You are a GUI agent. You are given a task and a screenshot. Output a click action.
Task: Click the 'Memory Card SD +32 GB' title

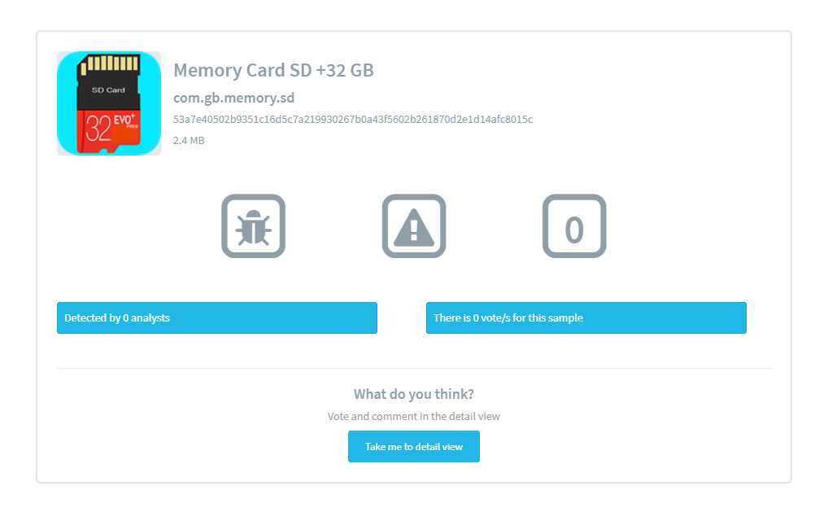[x=273, y=70]
